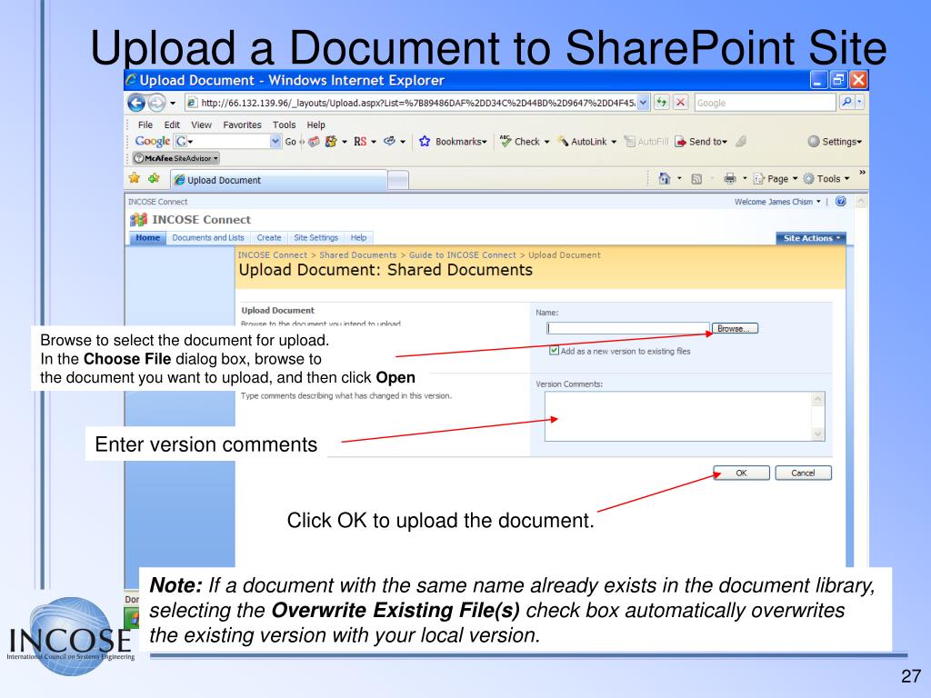Open the View menu
Screen dimensions: 931x698
pos(201,125)
